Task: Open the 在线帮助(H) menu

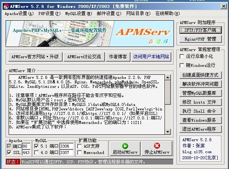Action: coord(168,14)
